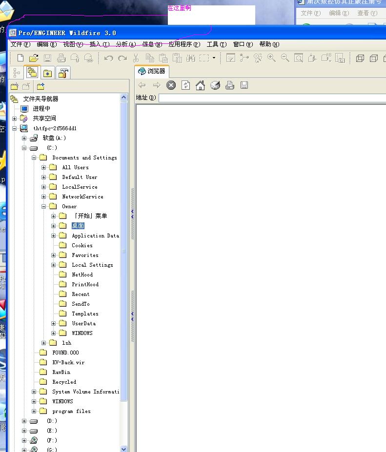Open the 编辑(E) menu
This screenshot has height=452, width=386.
tap(47, 44)
